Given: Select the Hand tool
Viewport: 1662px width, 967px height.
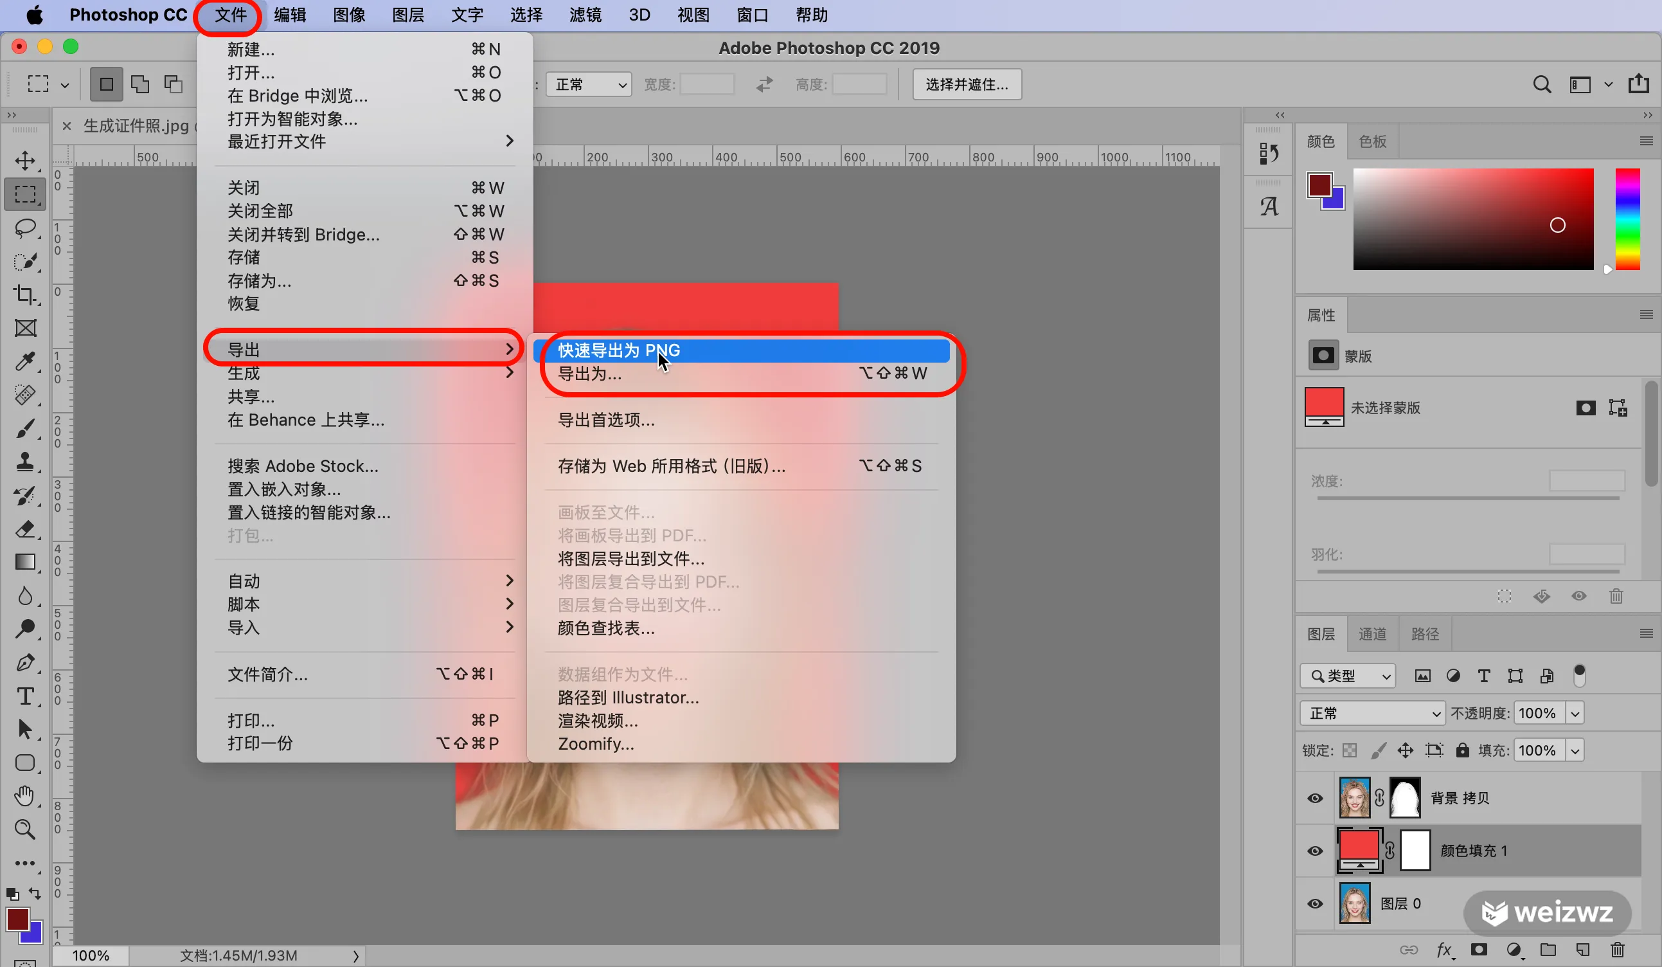Looking at the screenshot, I should coord(25,795).
